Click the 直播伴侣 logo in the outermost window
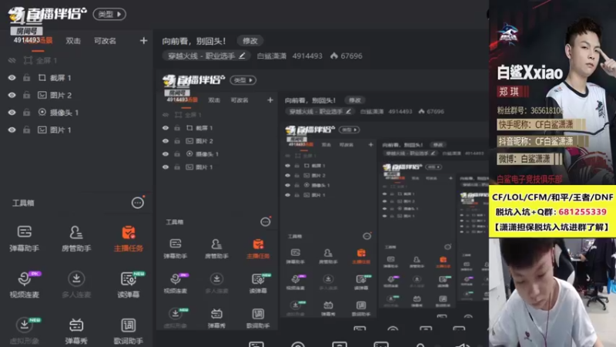 [x=47, y=15]
